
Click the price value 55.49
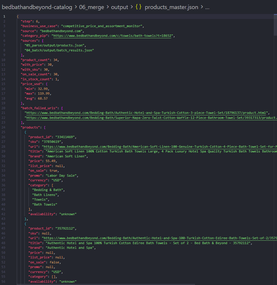[x=50, y=161]
